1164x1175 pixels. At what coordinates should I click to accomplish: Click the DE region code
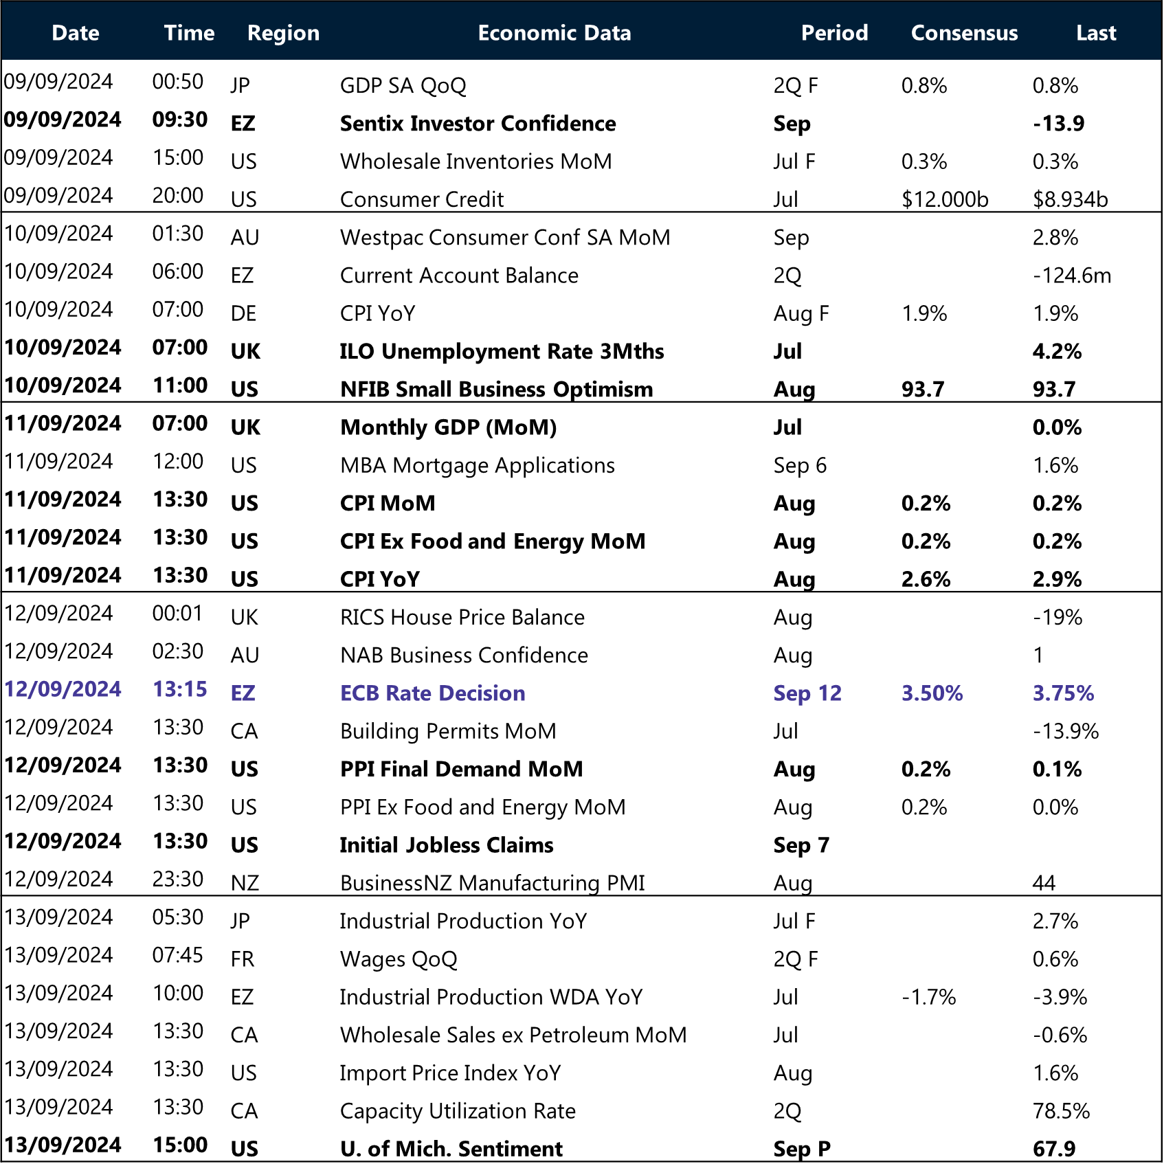pyautogui.click(x=243, y=313)
